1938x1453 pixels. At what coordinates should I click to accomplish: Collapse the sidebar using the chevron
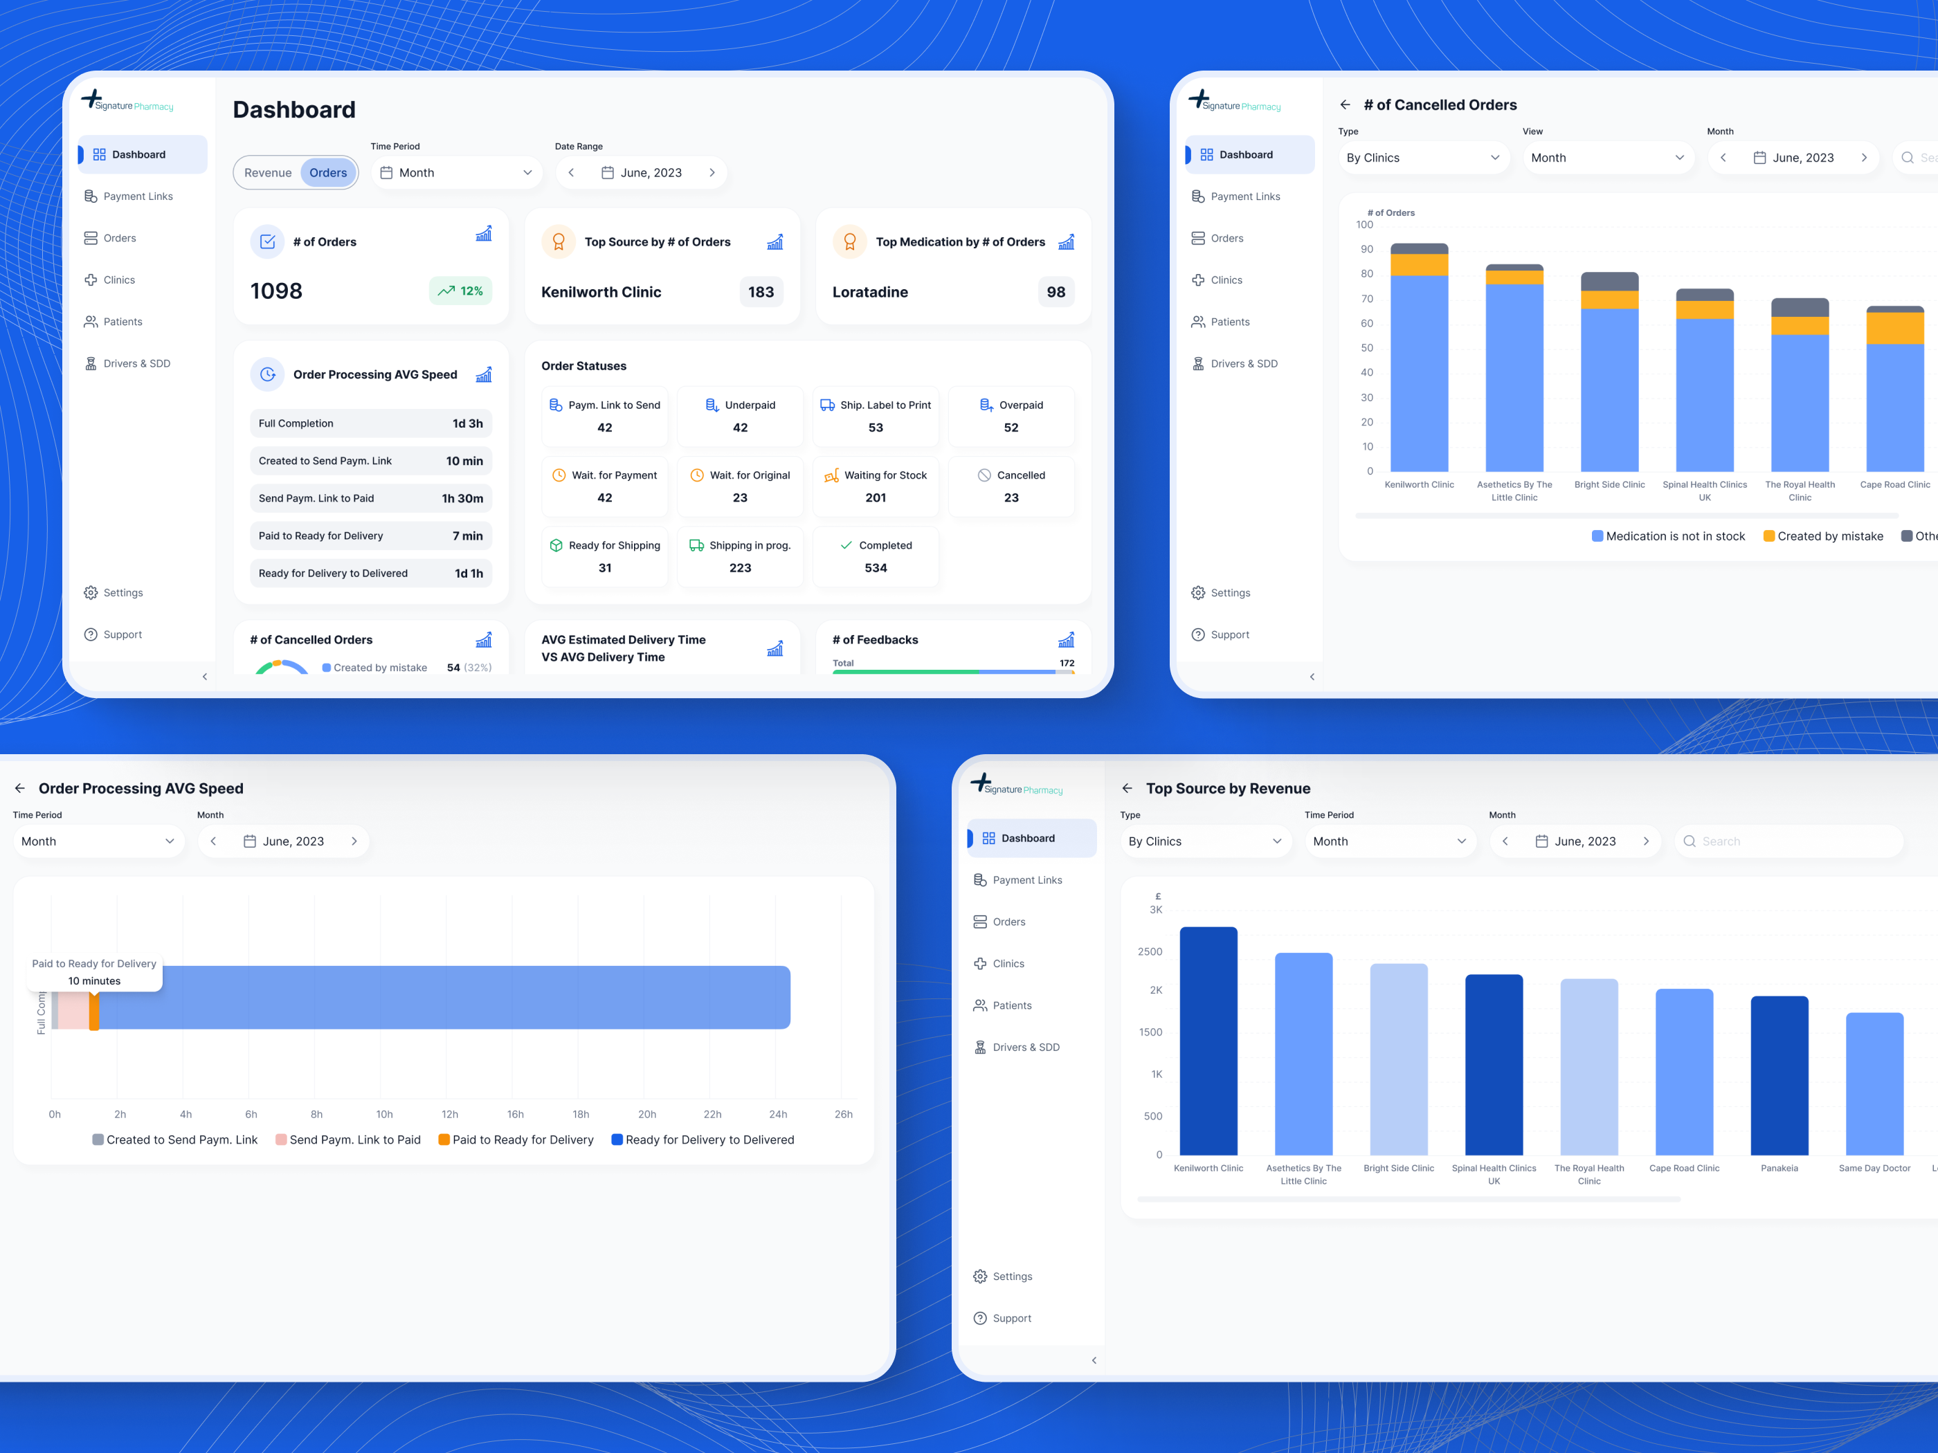coord(205,676)
